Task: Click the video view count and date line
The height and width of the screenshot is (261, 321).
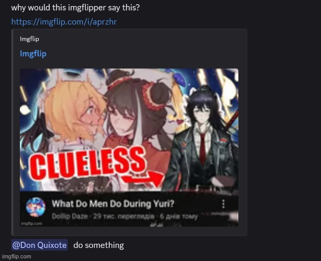Action: (145, 216)
